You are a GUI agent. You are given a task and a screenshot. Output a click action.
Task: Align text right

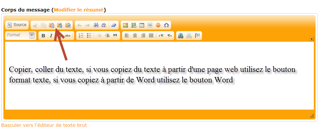point(143,36)
